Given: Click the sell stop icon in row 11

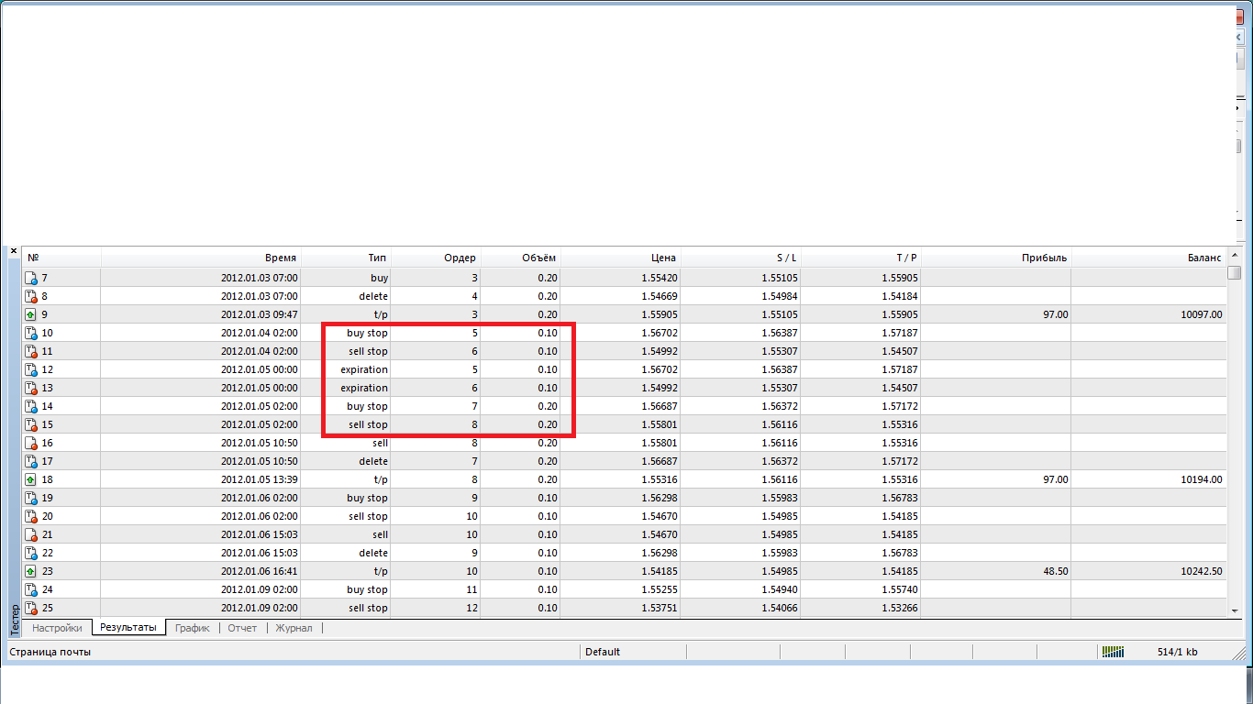Looking at the screenshot, I should pyautogui.click(x=31, y=351).
